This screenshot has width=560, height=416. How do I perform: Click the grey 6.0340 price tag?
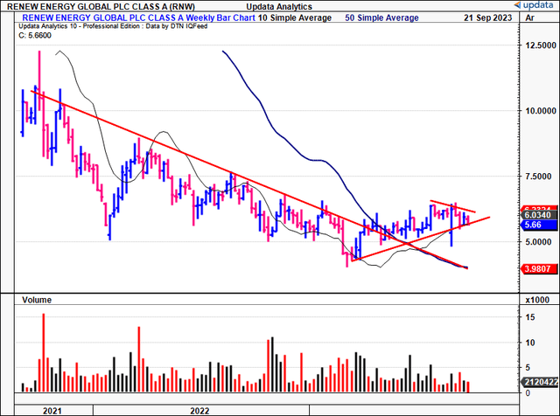pos(539,215)
